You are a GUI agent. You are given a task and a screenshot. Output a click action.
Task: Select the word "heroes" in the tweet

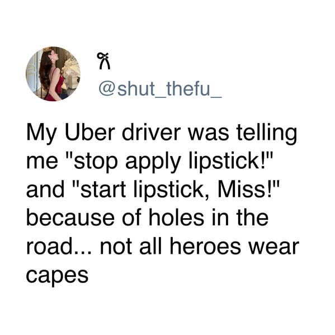(205, 247)
